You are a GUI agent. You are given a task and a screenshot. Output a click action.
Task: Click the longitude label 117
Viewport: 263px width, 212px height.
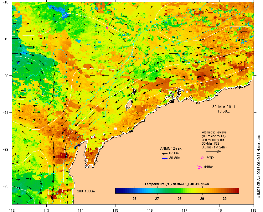185,210
